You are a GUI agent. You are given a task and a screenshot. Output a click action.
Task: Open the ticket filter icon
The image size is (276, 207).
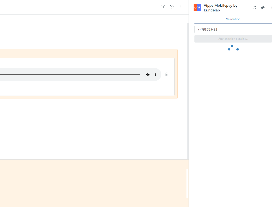(x=163, y=7)
